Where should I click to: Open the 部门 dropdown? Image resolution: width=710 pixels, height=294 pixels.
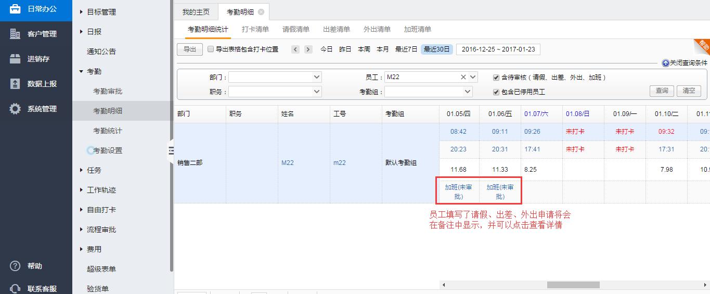tap(275, 77)
